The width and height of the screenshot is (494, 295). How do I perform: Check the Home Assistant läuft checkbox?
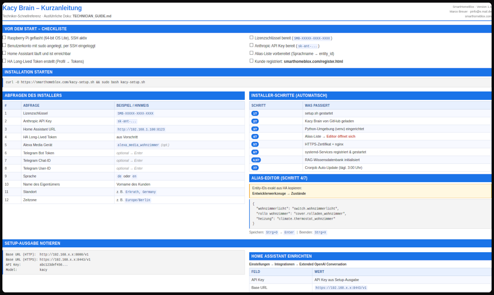[x=4, y=53]
